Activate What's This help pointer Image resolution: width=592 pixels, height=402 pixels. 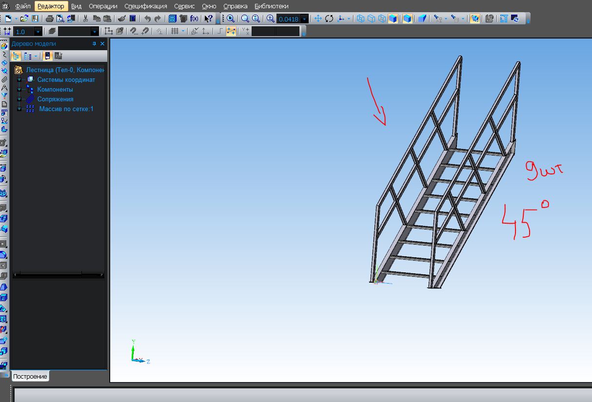tap(209, 19)
